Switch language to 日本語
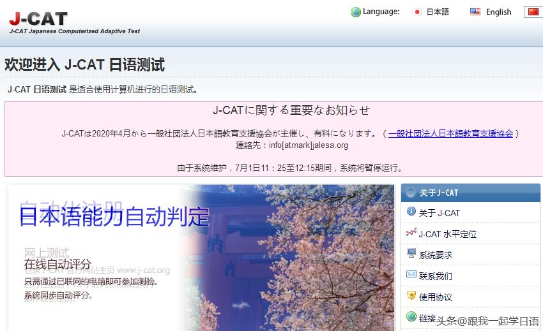 (x=438, y=12)
